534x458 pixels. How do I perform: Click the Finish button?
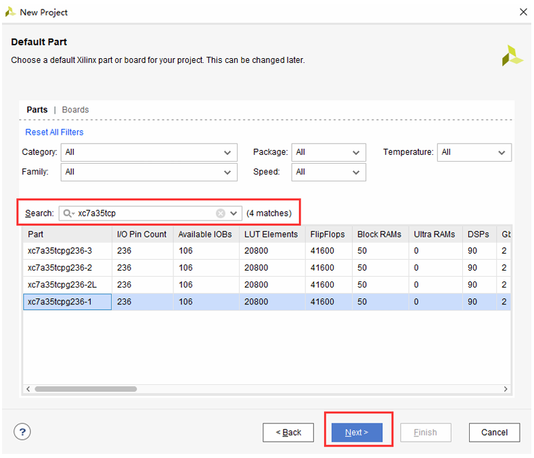[x=425, y=432]
